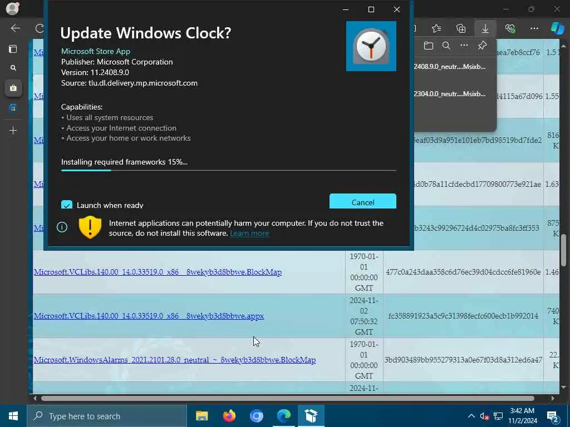Open network status tray icon
This screenshot has width=570, height=427.
(x=498, y=416)
